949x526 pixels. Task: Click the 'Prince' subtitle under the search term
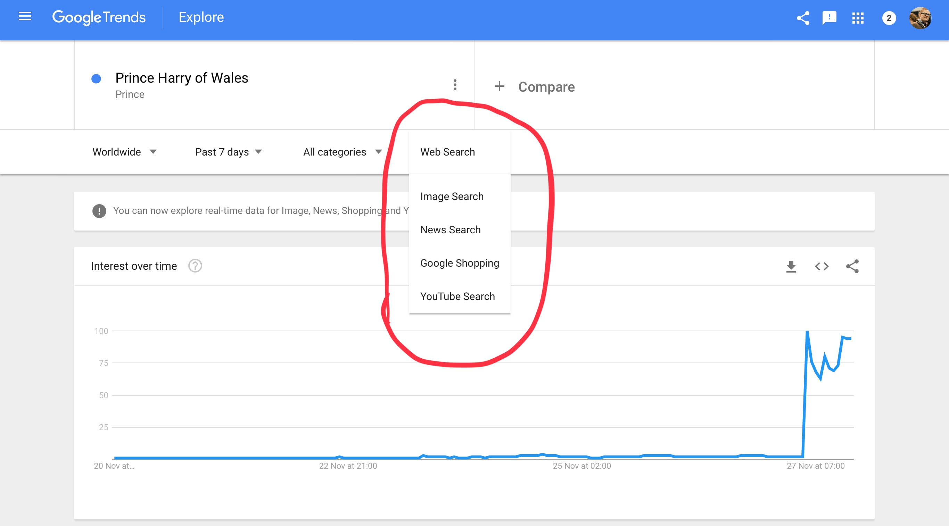[x=130, y=94]
